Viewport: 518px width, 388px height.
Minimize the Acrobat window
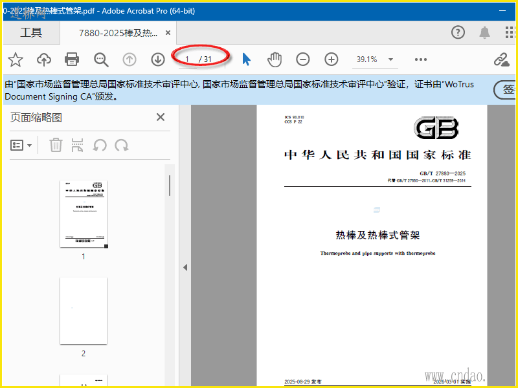pyautogui.click(x=502, y=10)
